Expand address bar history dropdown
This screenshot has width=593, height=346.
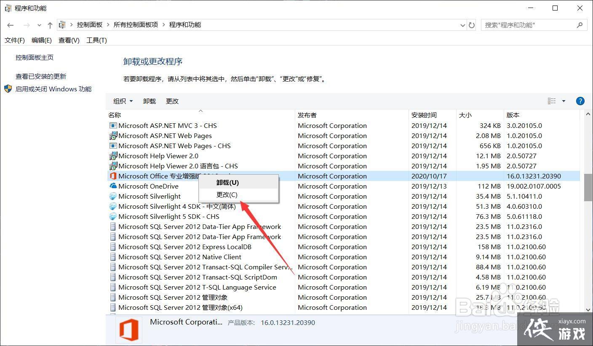(x=463, y=25)
